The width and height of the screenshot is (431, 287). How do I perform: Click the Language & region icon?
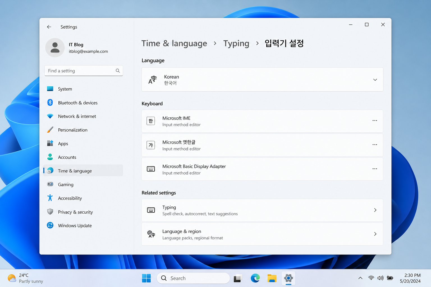click(151, 234)
